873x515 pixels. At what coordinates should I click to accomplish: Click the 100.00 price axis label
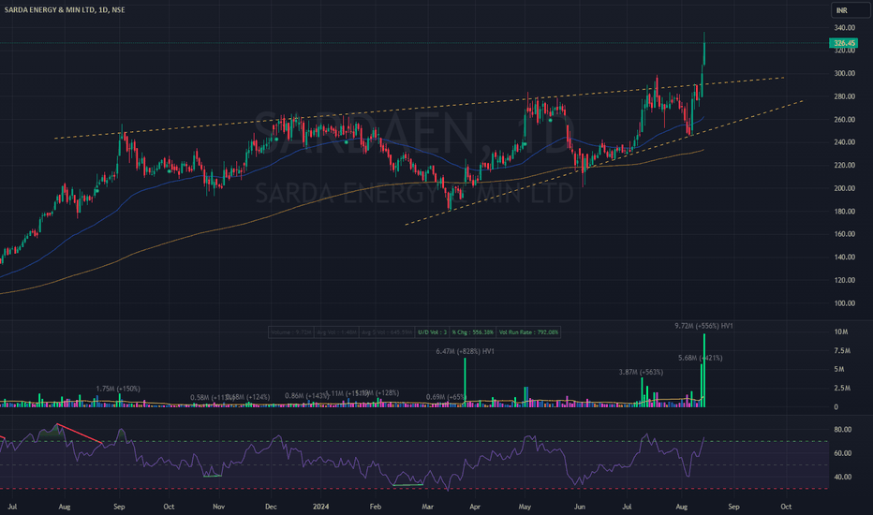(x=844, y=303)
